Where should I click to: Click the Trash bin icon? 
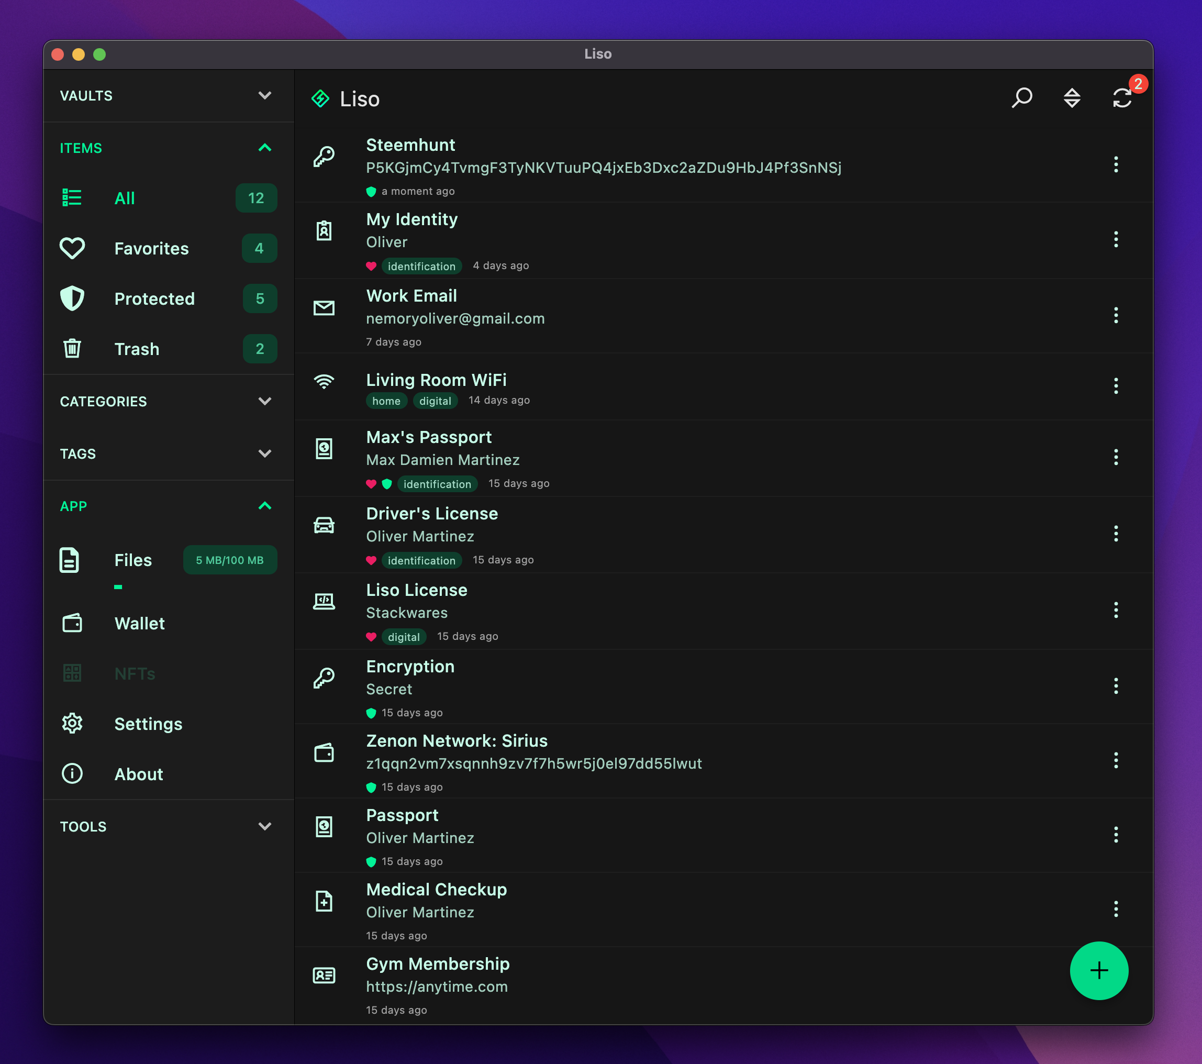coord(72,348)
